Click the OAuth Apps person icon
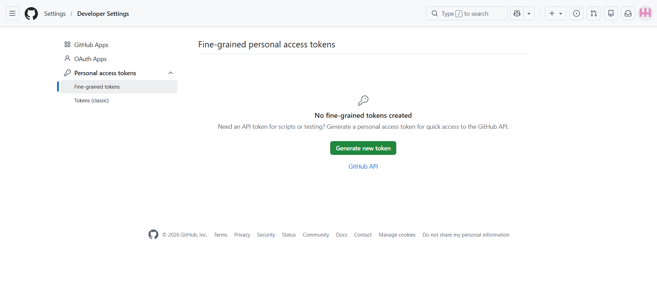 [67, 59]
